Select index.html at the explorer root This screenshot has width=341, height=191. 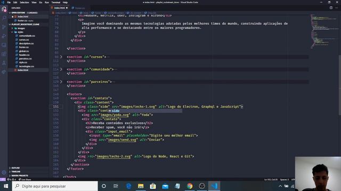click(x=23, y=70)
